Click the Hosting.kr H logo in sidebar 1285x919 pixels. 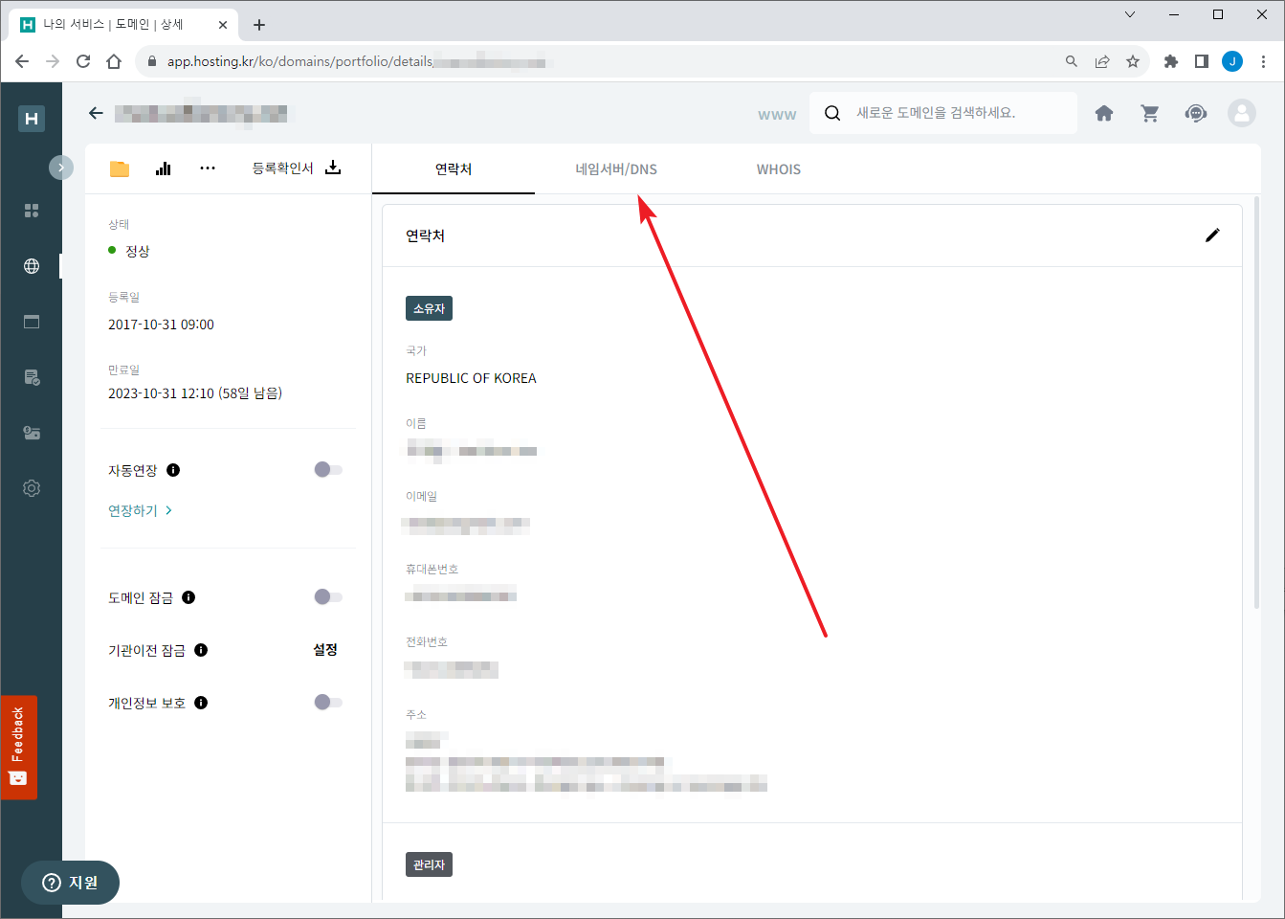coord(32,118)
